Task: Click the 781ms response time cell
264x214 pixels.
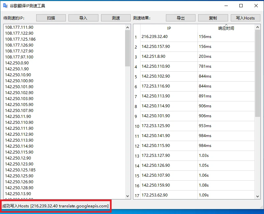Action: coord(226,66)
